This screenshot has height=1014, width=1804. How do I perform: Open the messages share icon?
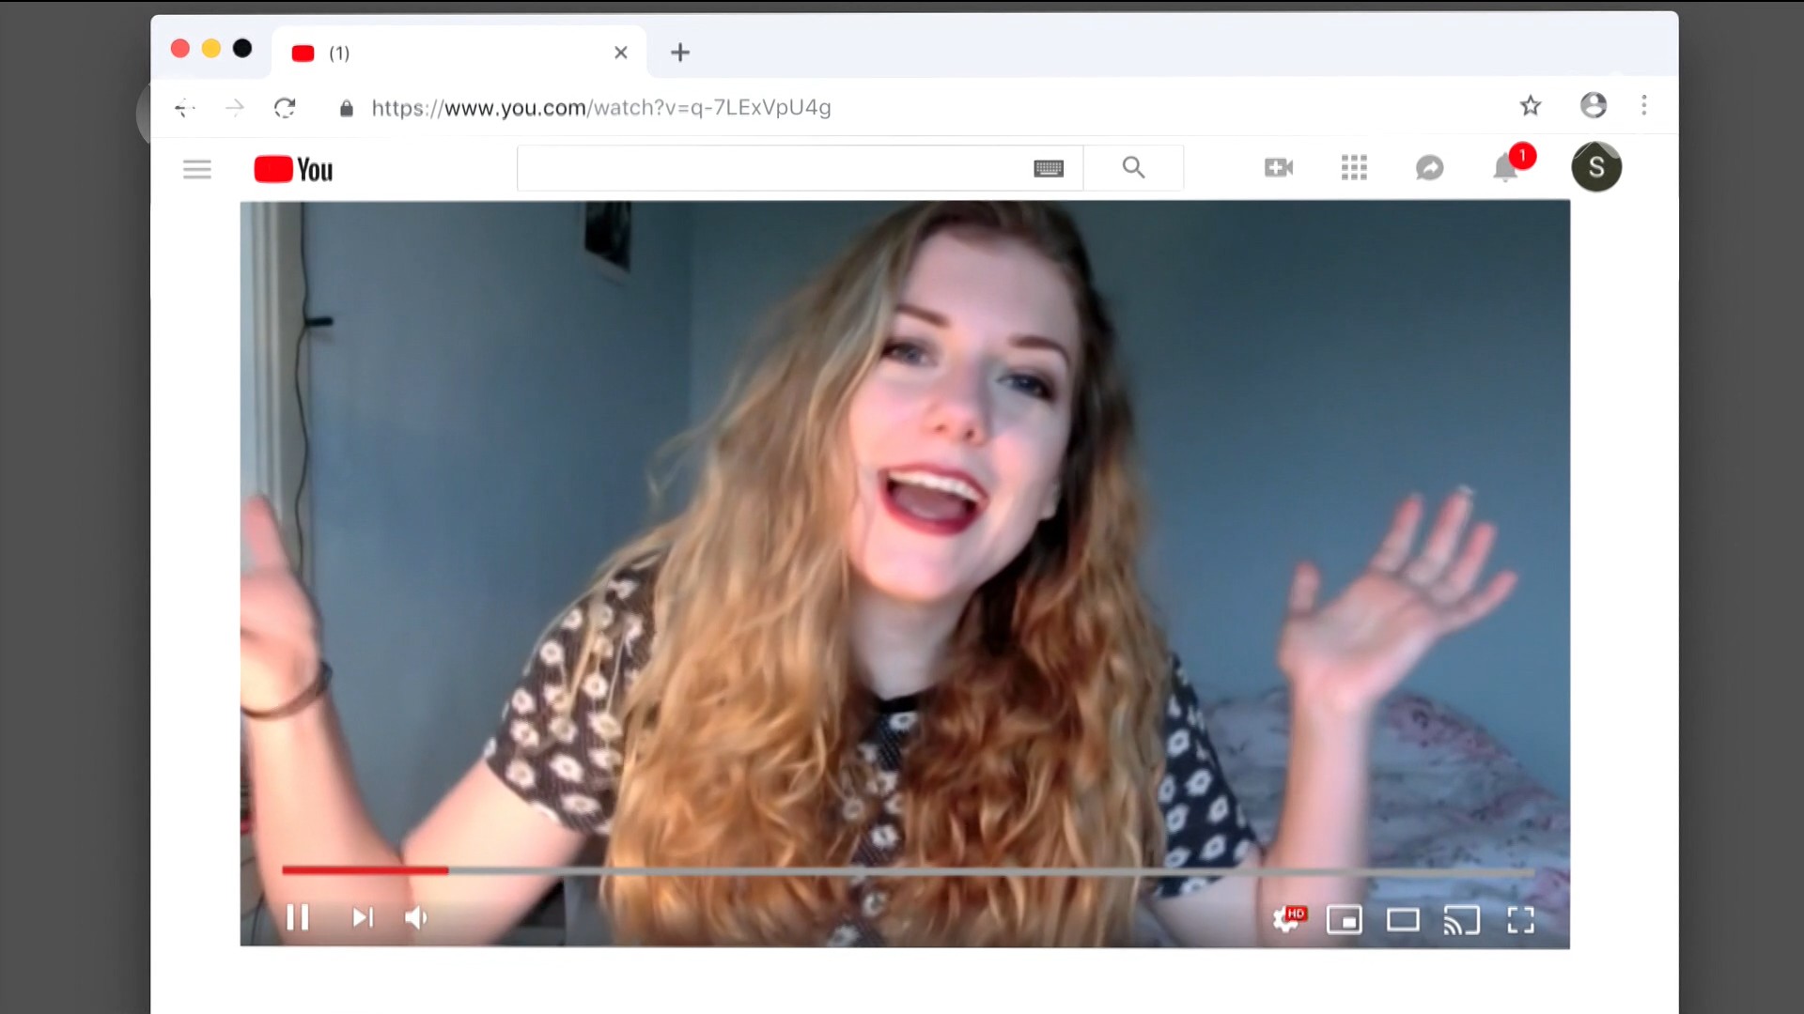point(1429,168)
